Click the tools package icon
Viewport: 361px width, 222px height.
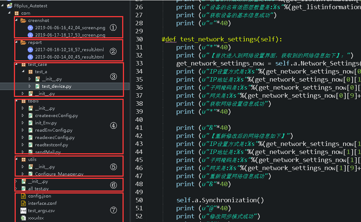click(x=23, y=101)
